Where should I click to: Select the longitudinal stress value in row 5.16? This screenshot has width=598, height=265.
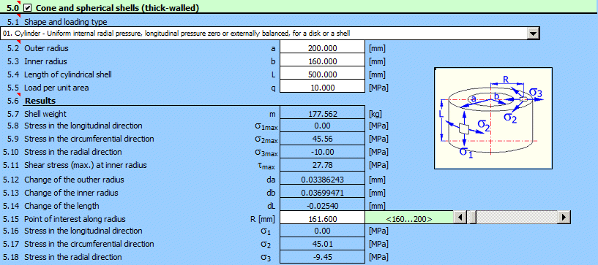[x=322, y=231]
